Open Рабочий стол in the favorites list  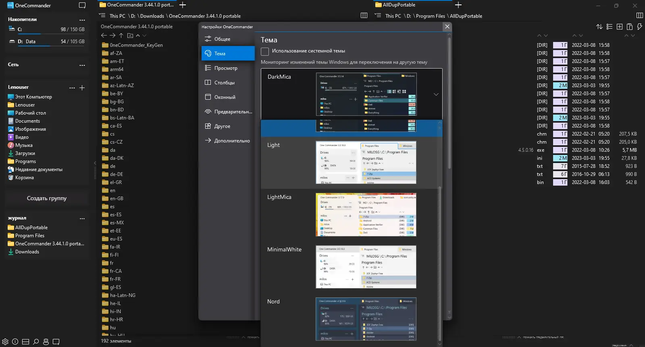27,113
